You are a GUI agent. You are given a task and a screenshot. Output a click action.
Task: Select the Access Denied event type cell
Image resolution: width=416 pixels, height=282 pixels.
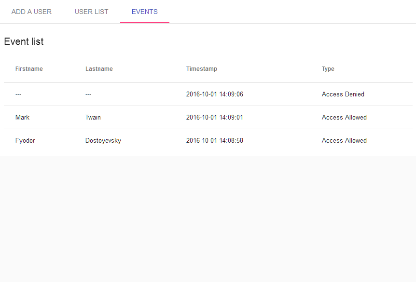[343, 94]
